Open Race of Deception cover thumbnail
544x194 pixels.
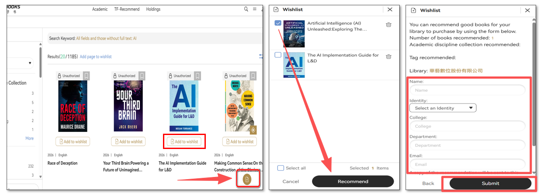(73, 106)
